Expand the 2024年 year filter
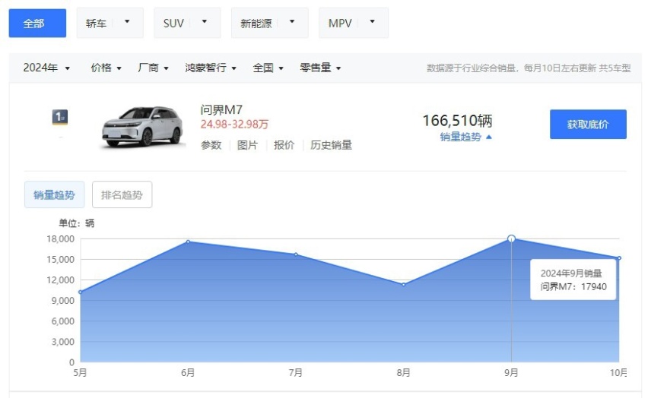This screenshot has height=398, width=648. pyautogui.click(x=46, y=68)
